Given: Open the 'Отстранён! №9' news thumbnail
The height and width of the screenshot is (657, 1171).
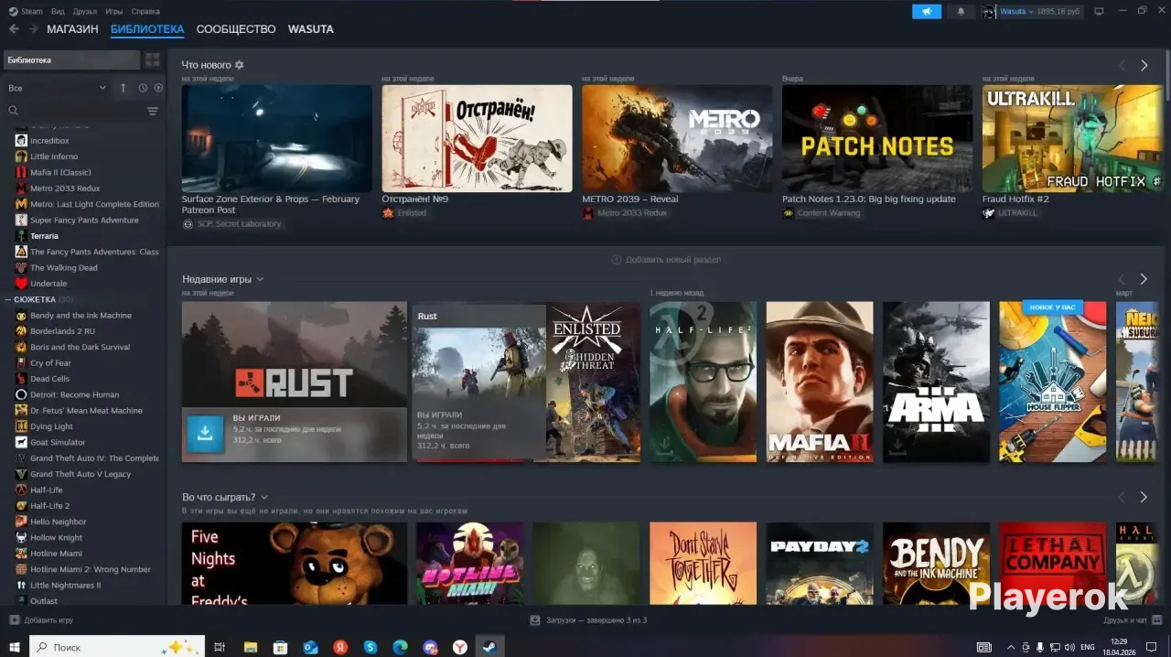Looking at the screenshot, I should 477,138.
